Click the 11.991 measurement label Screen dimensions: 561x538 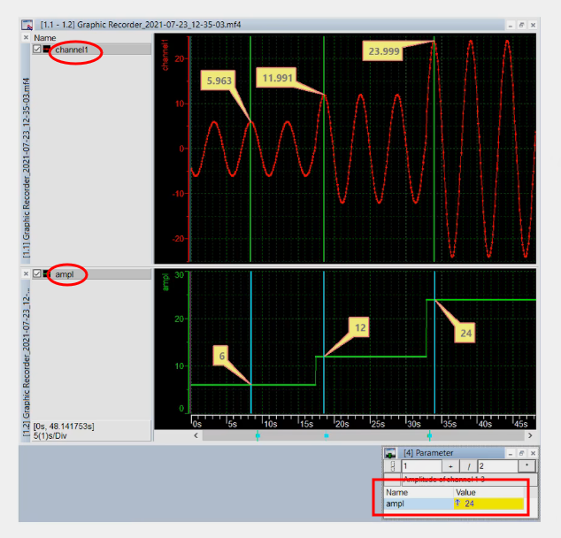(x=277, y=78)
